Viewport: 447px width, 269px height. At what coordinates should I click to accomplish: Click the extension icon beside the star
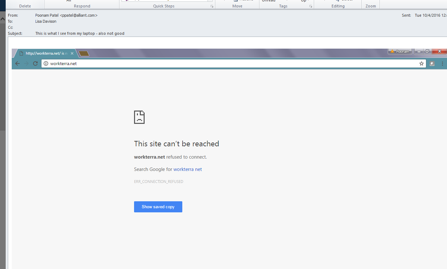tap(432, 64)
